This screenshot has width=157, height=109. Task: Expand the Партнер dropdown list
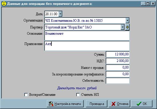tap(122, 27)
